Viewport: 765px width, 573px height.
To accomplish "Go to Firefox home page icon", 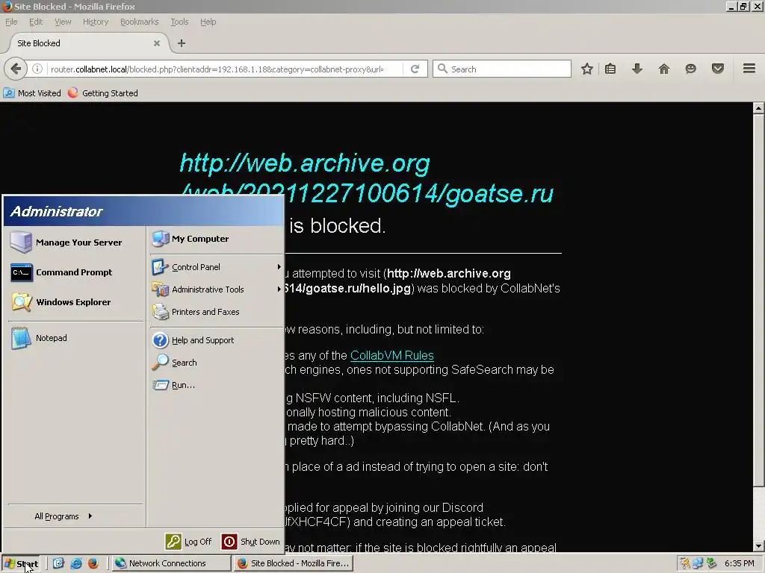I will point(664,69).
